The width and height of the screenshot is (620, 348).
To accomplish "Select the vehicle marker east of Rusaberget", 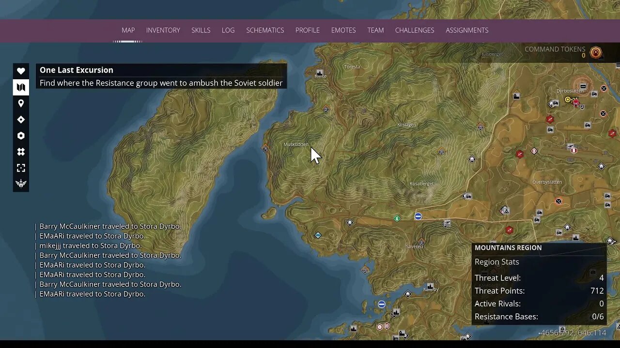I will coord(467,196).
